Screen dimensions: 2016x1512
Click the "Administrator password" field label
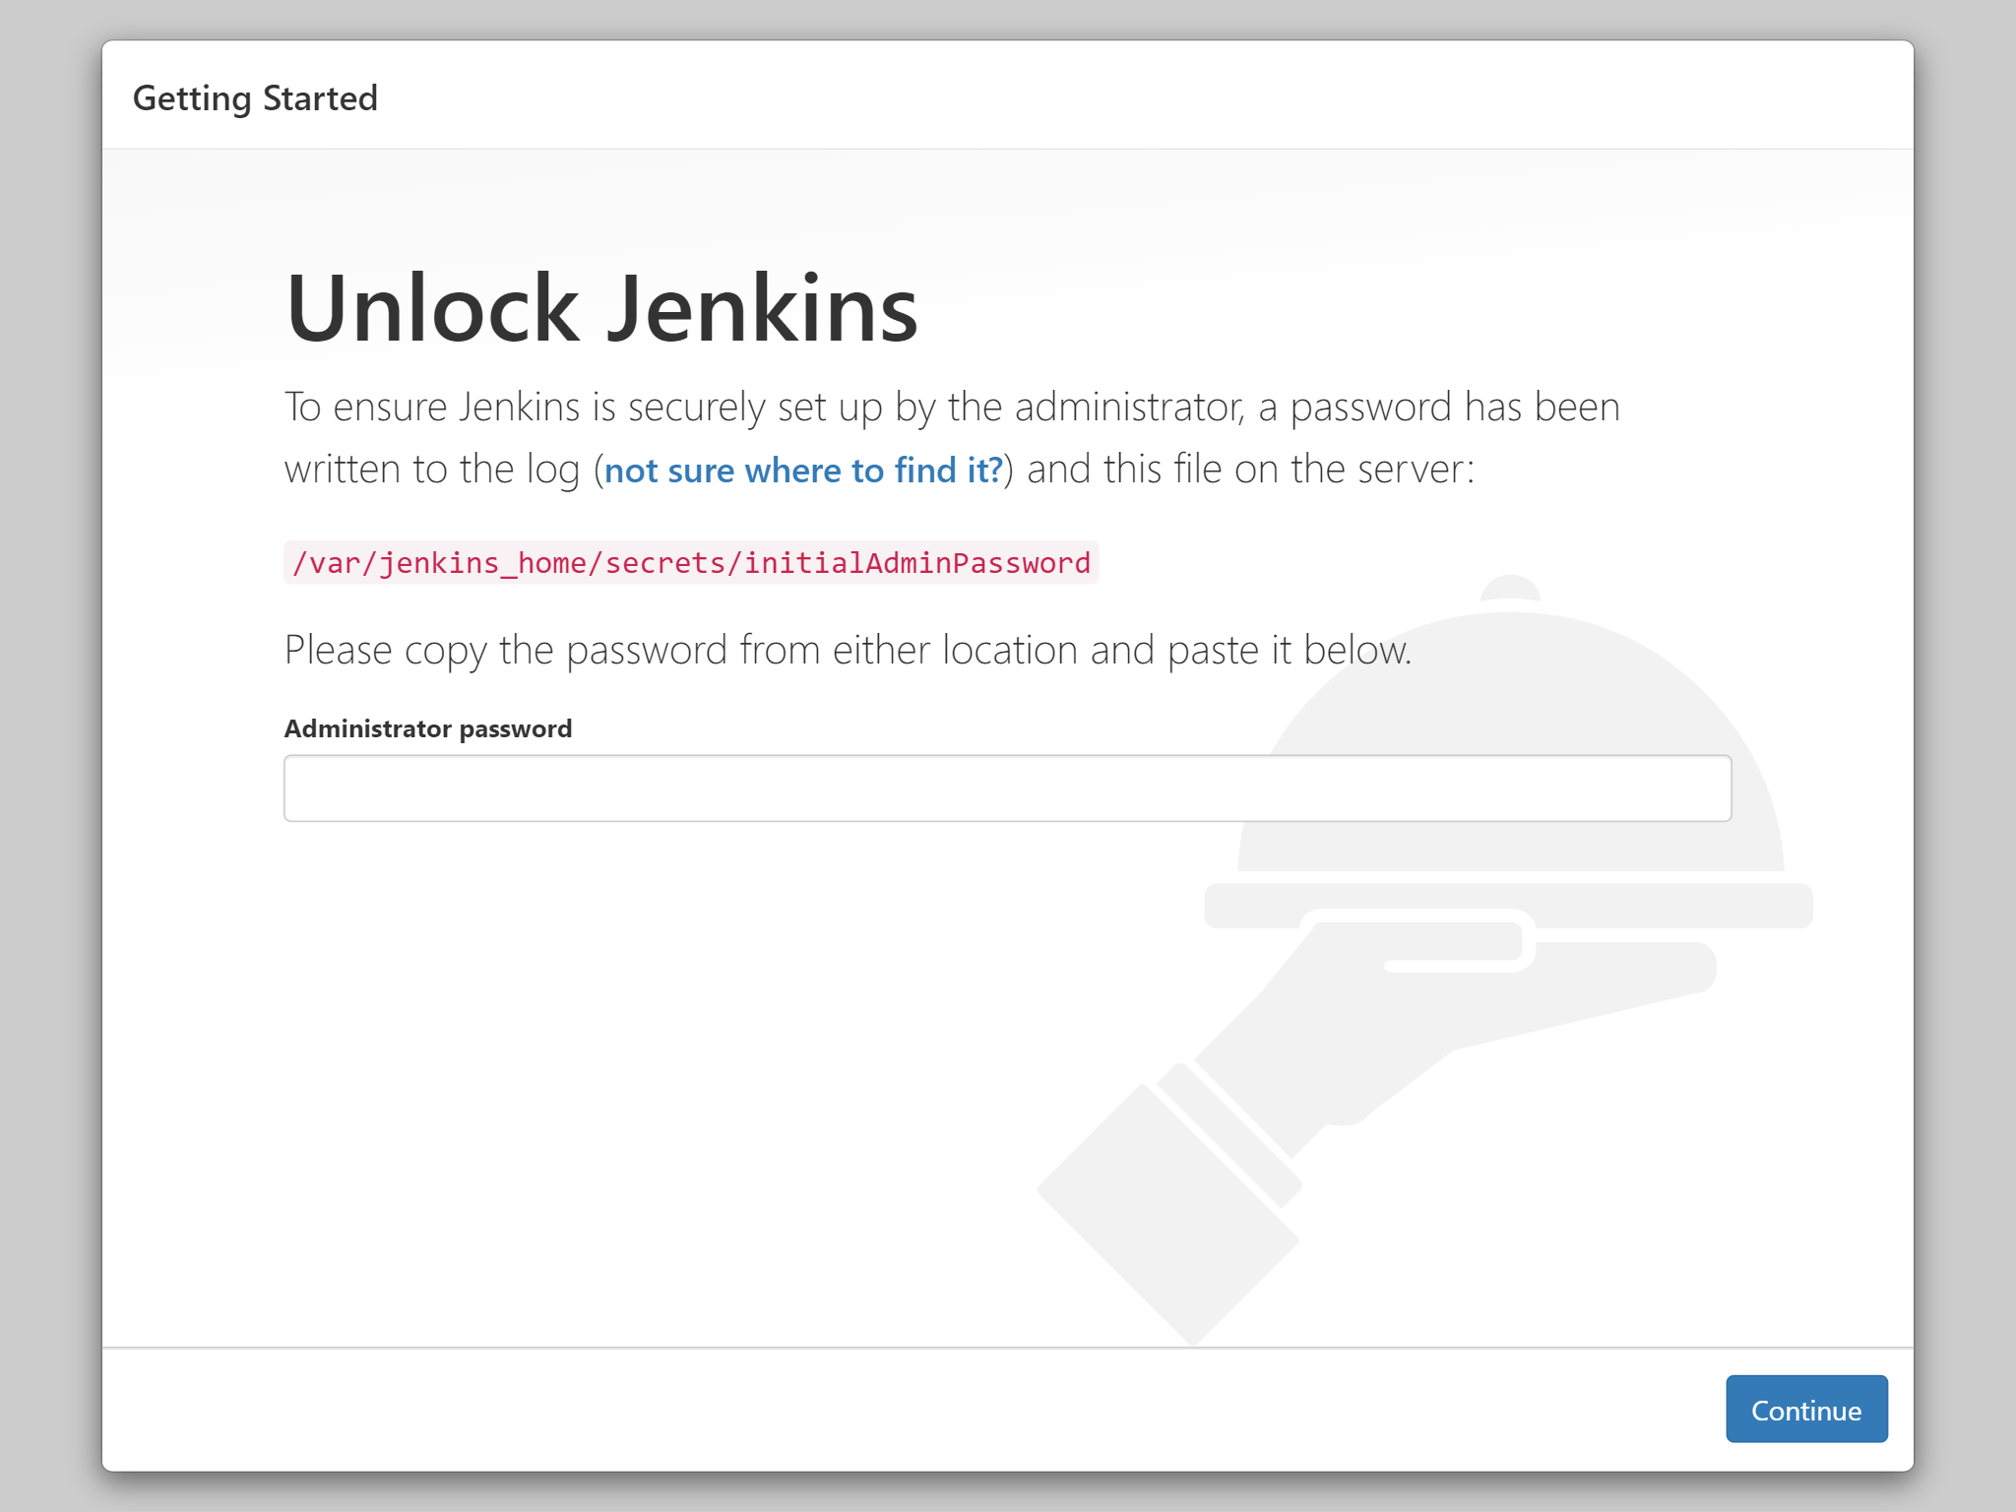coord(427,728)
